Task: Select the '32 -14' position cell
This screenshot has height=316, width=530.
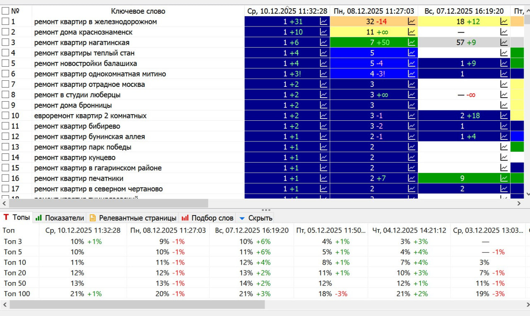Action: (374, 22)
